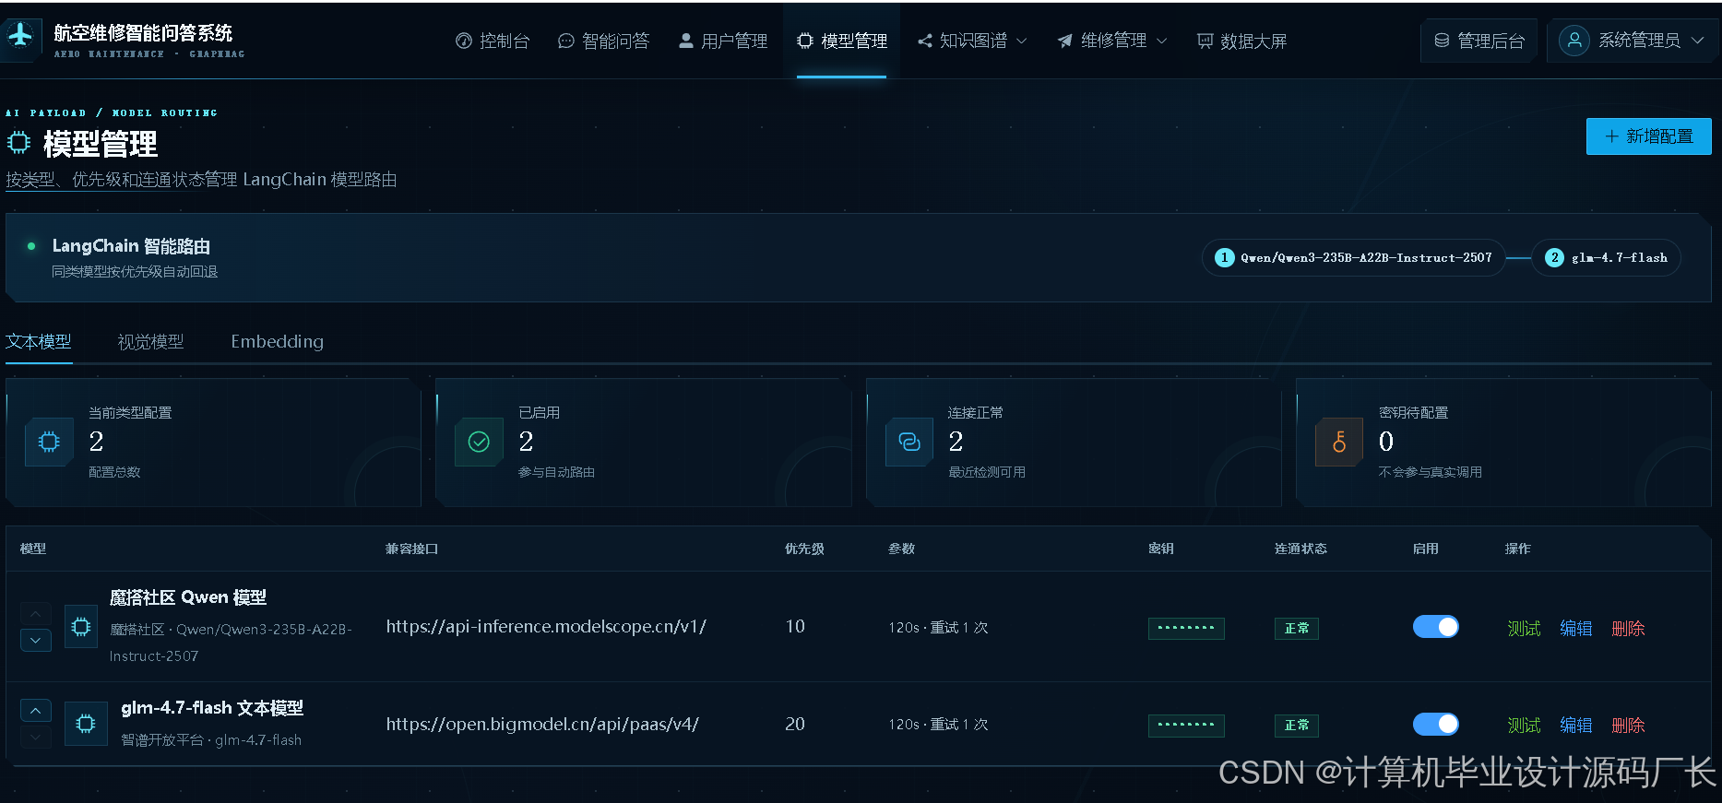Screen dimensions: 1722x803
Task: Toggle the enable switch for 魔搭社区 Qwen 模型
Action: (x=1436, y=627)
